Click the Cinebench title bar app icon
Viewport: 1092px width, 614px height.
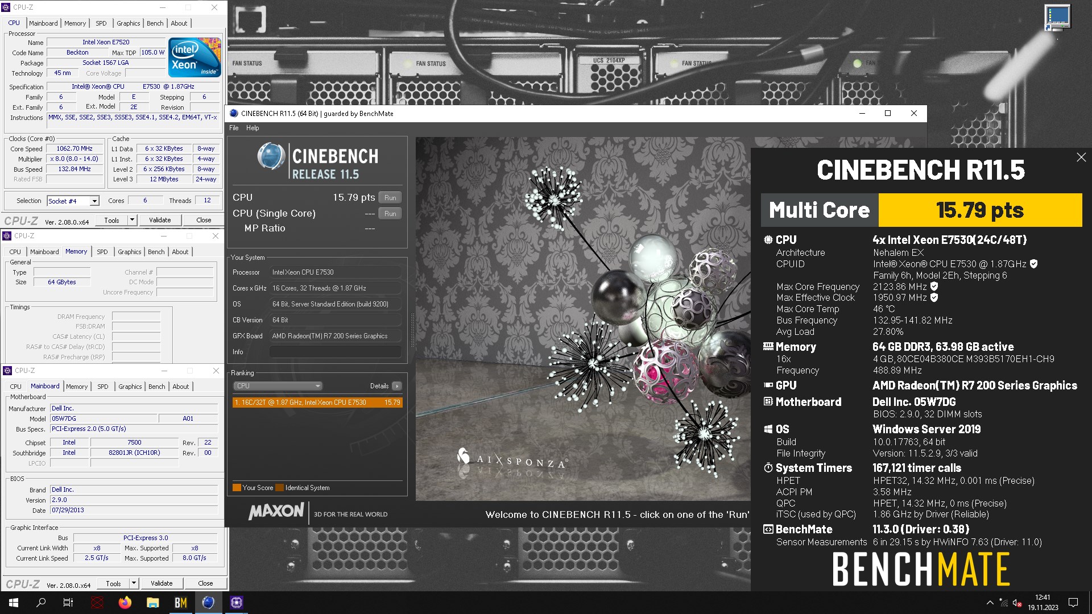(234, 113)
